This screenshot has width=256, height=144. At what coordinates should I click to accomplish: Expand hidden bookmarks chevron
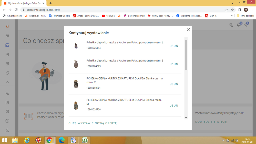tap(232, 16)
